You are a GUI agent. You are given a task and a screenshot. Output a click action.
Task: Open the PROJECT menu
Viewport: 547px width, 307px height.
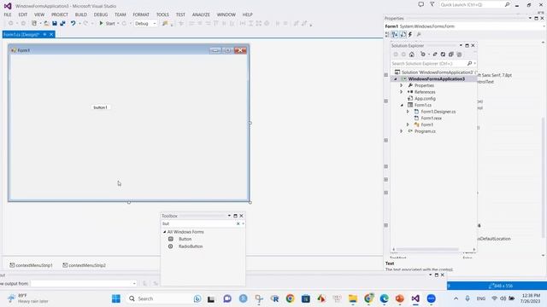click(x=60, y=14)
